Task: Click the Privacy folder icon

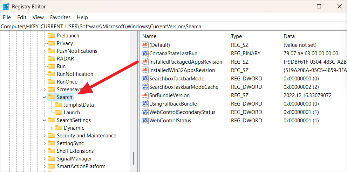Action: 51,43
